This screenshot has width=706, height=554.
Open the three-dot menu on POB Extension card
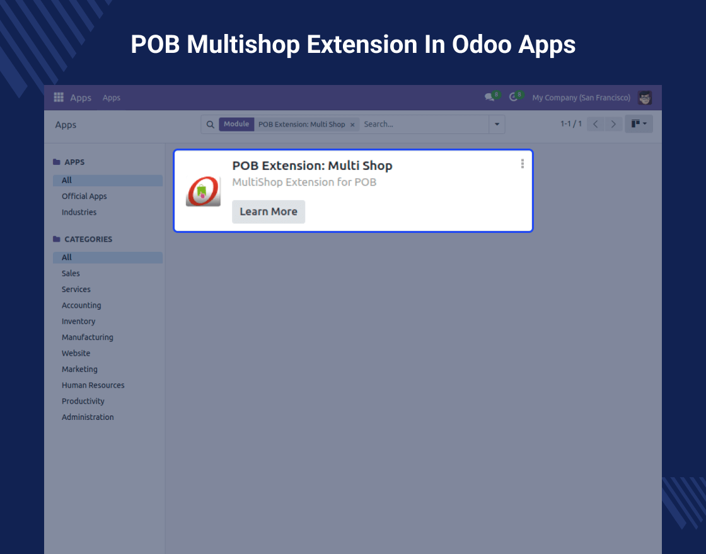pos(523,164)
